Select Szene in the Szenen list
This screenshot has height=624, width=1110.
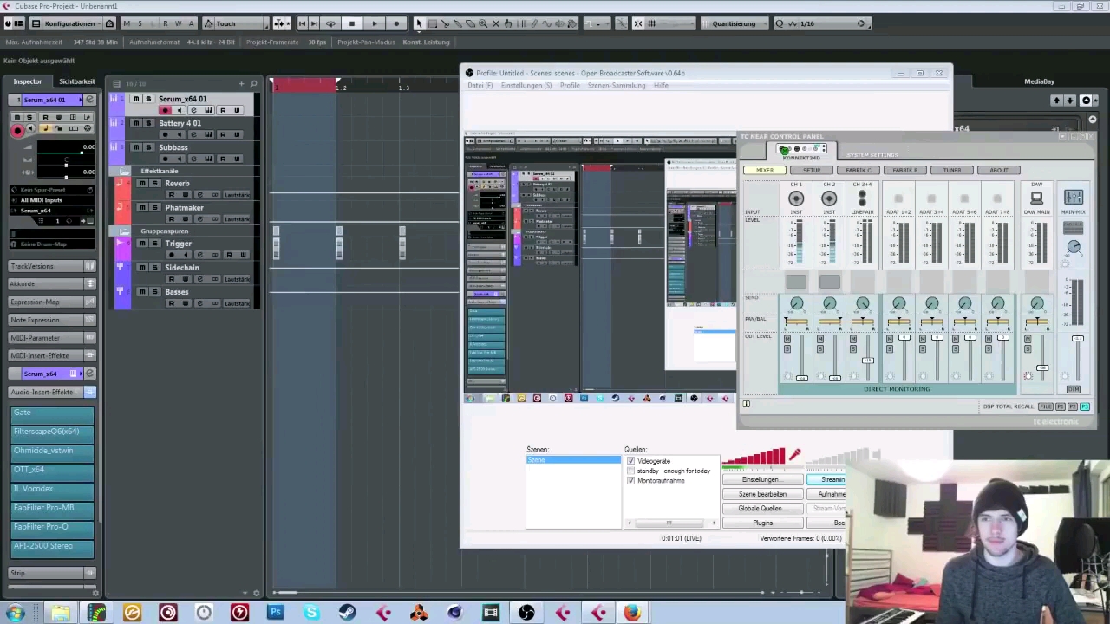click(573, 459)
